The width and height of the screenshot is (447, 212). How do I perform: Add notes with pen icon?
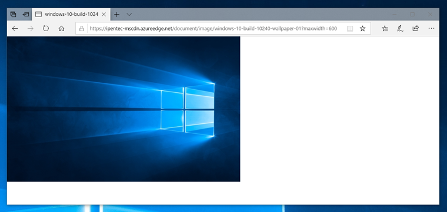[x=401, y=28]
